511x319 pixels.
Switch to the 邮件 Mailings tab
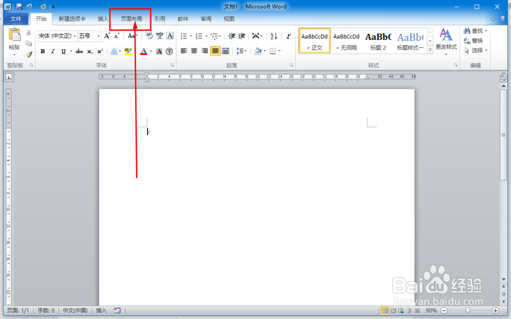(x=183, y=19)
